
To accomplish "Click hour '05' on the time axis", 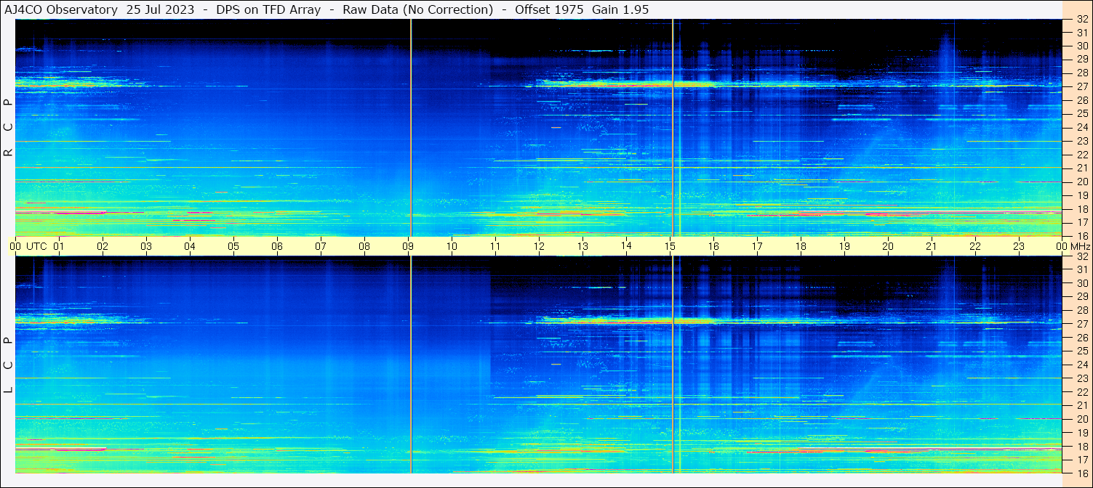I will coord(233,246).
